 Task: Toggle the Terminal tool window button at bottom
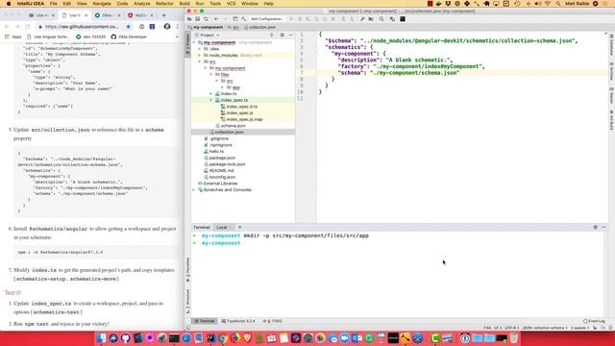click(x=205, y=321)
